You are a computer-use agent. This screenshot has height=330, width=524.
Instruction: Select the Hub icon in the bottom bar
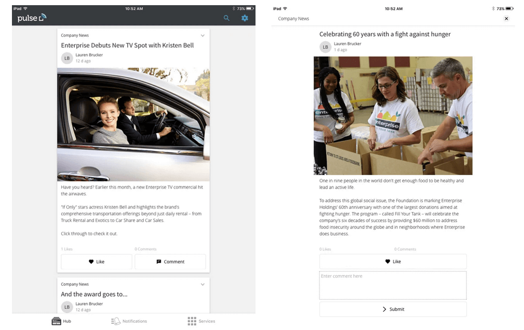pos(55,321)
